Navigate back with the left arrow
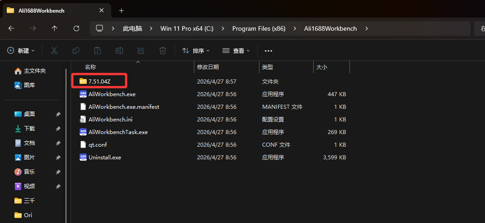The height and width of the screenshot is (223, 485). point(11,28)
